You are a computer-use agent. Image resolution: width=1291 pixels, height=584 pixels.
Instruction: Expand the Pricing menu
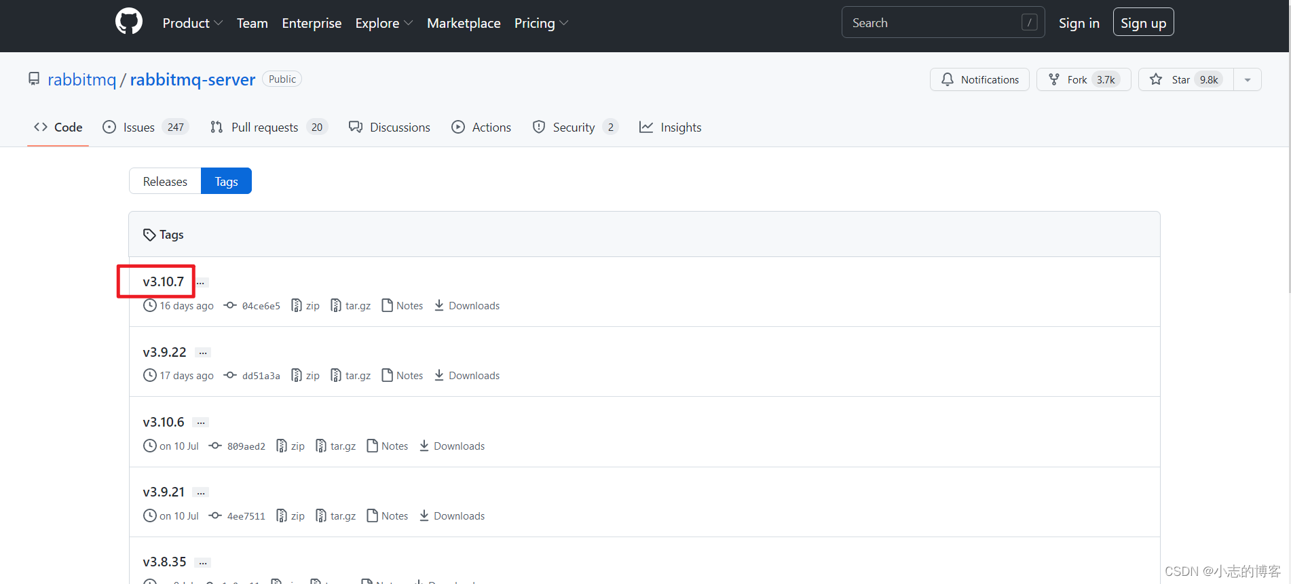pos(541,23)
